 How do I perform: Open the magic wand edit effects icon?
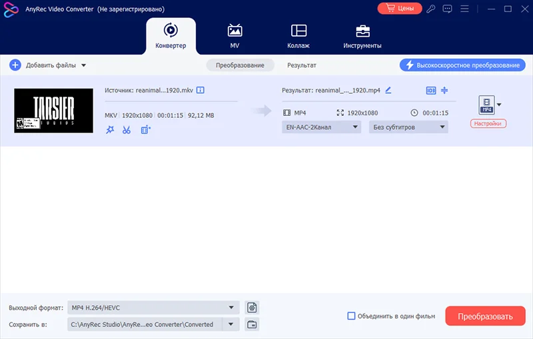[110, 130]
